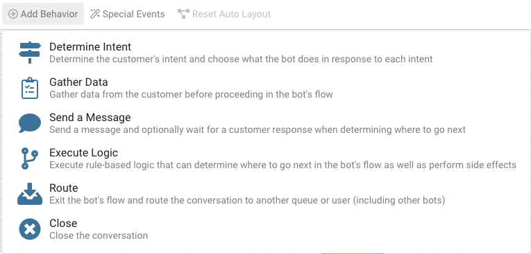Click the plus circle icon on Add Behavior
This screenshot has width=531, height=254.
coord(13,14)
